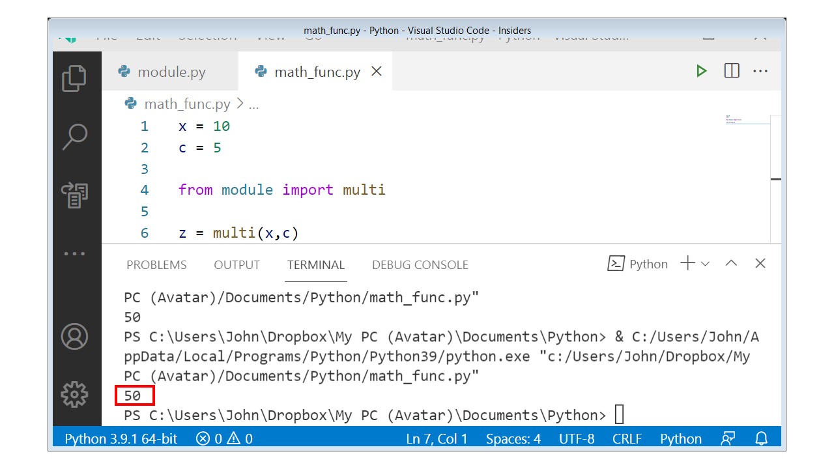Image resolution: width=834 pixels, height=469 pixels.
Task: Toggle the editor actions ellipsis menu
Action: [760, 71]
